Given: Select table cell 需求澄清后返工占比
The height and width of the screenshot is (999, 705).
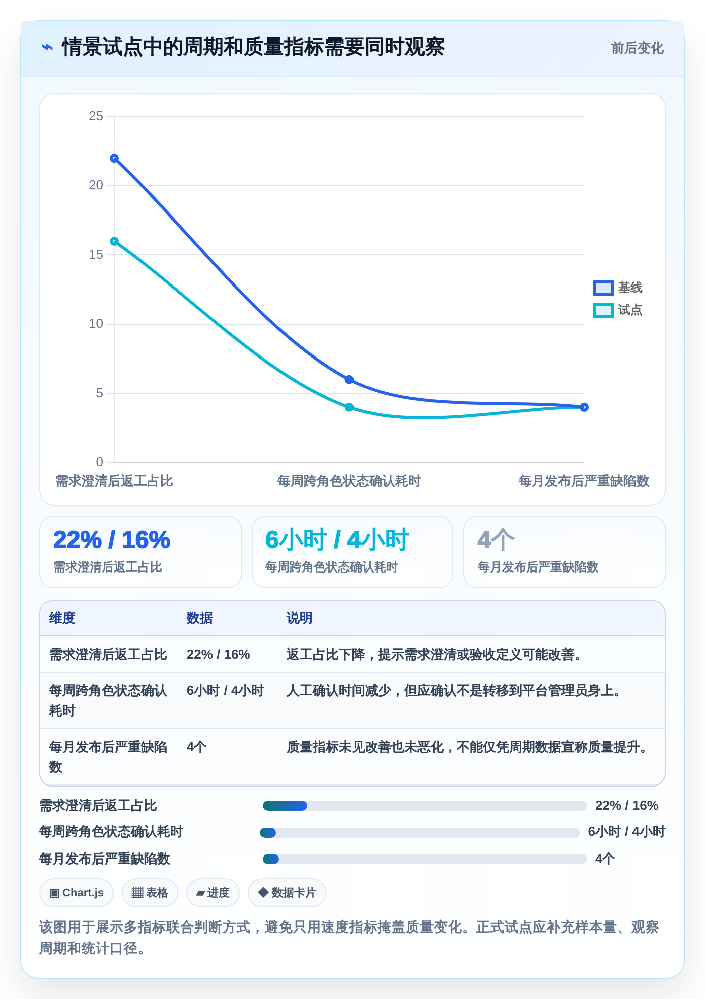Looking at the screenshot, I should coord(108,655).
